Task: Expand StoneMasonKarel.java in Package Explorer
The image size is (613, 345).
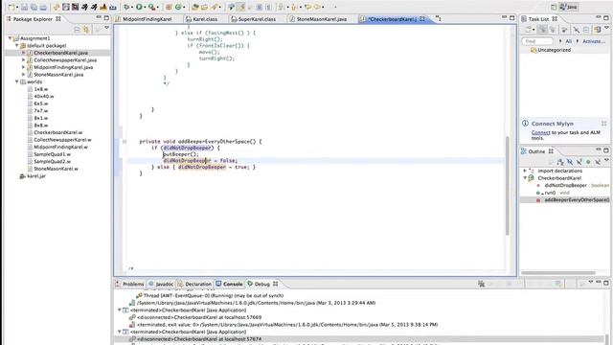Action: 23,75
